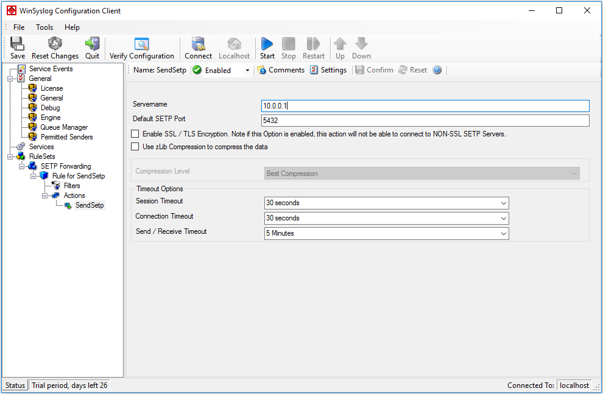Click the Connect toolbar icon
Viewport: 603px width, 394px height.
click(198, 49)
